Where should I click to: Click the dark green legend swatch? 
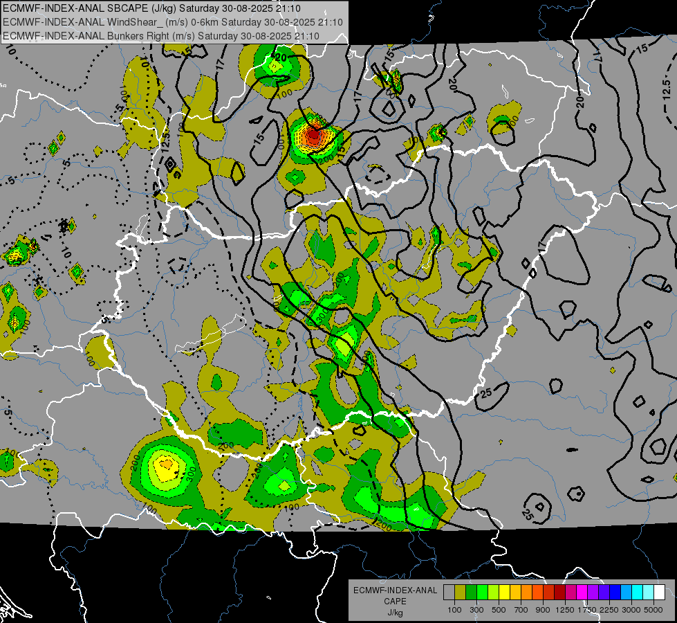coord(471,592)
